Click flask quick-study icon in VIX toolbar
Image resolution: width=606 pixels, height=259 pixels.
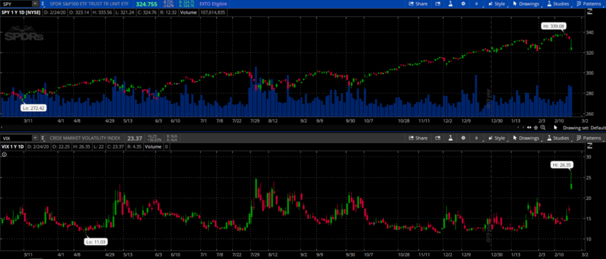450,138
